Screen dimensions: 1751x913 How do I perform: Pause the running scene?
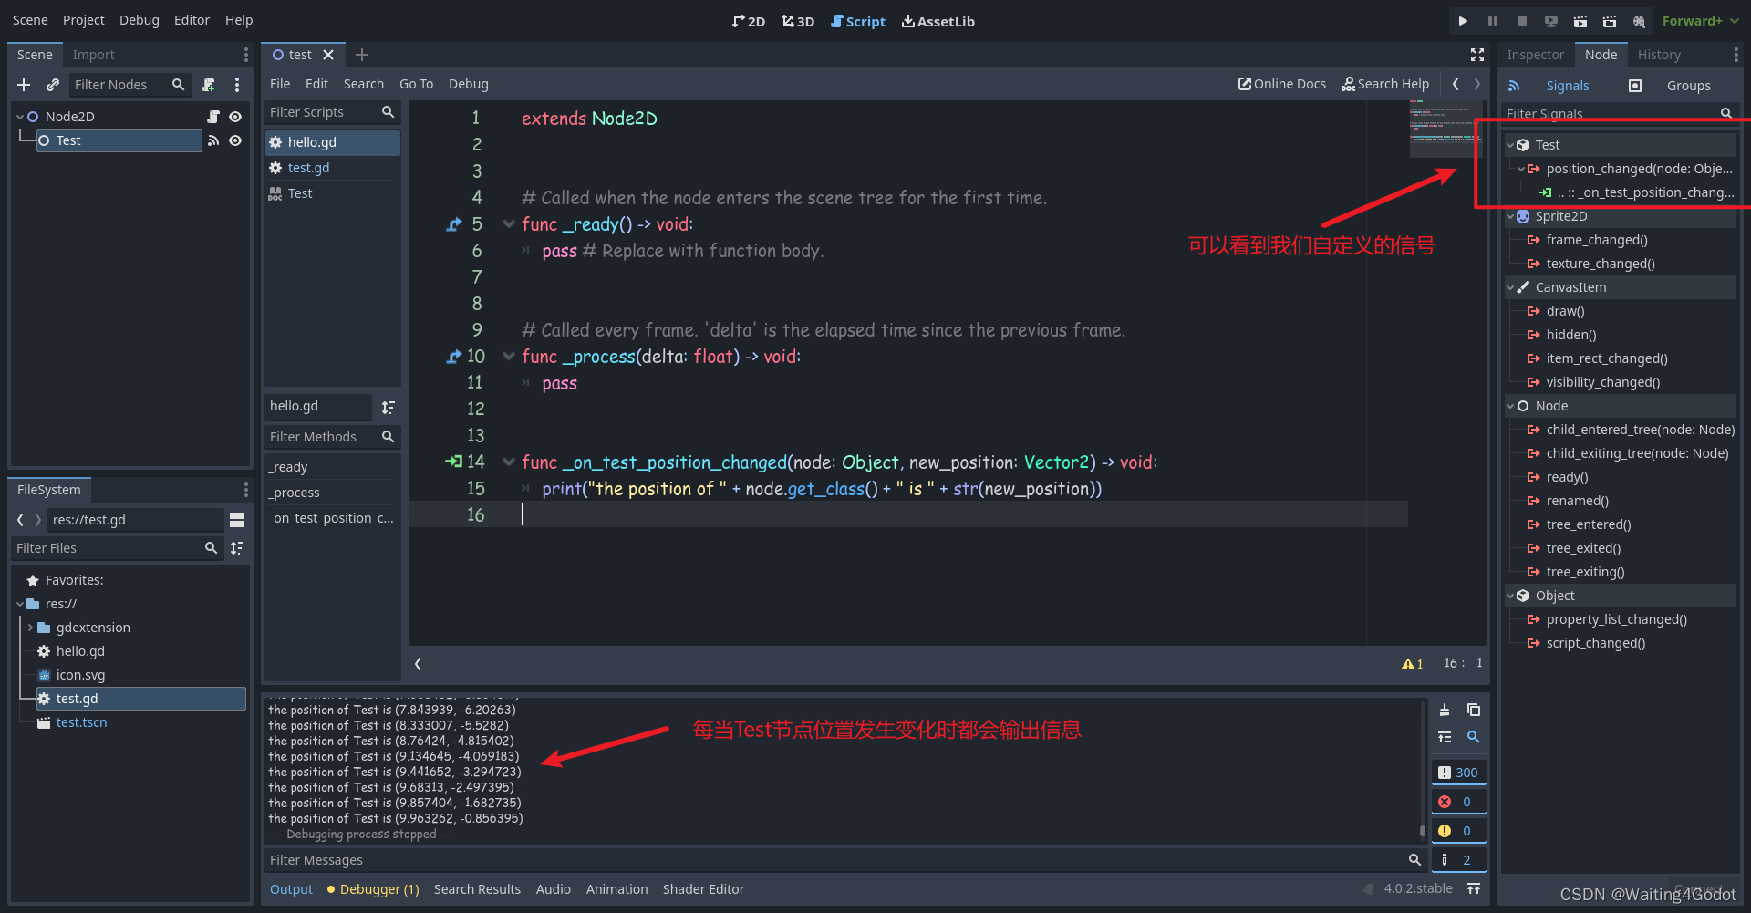click(1492, 20)
